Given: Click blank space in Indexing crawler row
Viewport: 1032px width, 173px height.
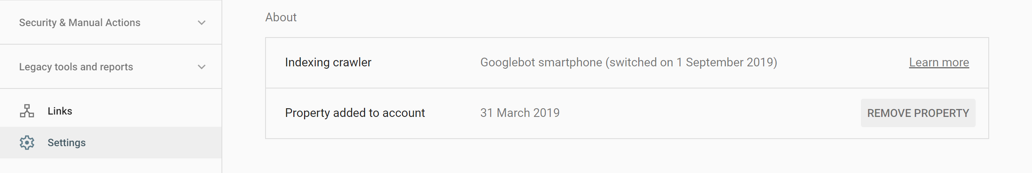Looking at the screenshot, I should [841, 62].
